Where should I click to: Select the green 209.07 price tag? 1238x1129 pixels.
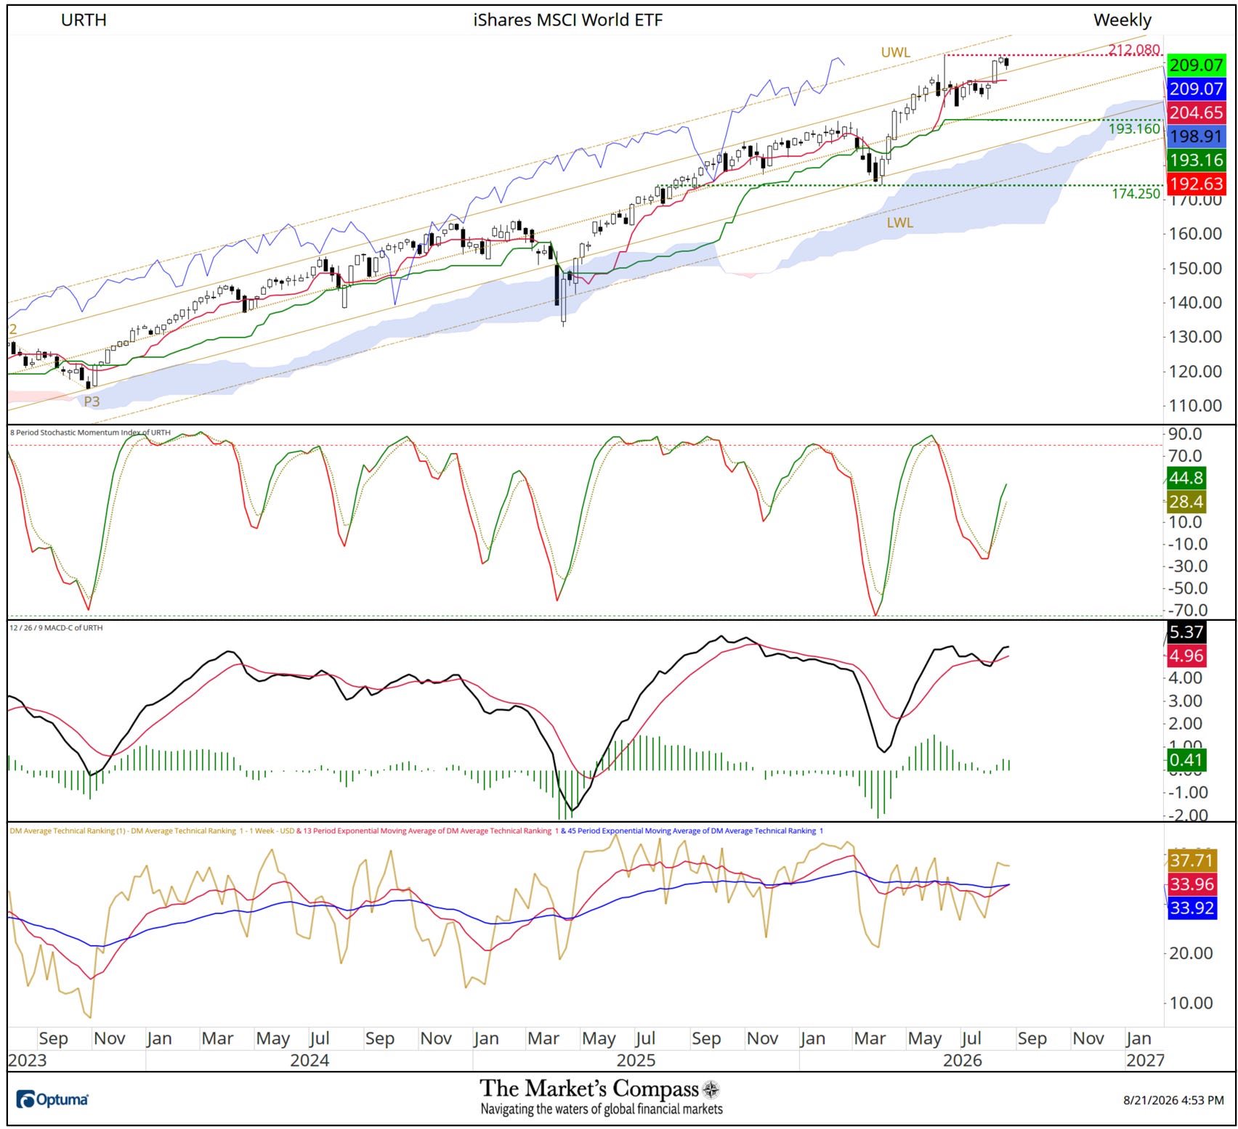click(x=1196, y=65)
